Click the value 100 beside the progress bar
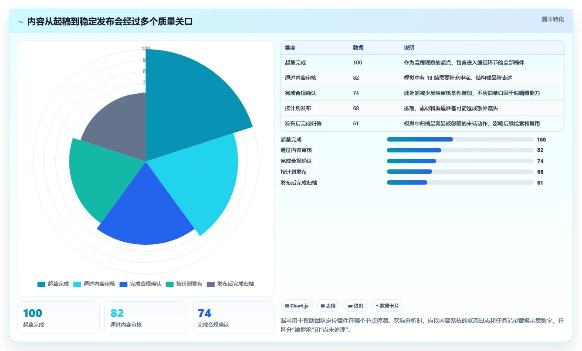Viewport: 582px width, 351px height. click(541, 140)
